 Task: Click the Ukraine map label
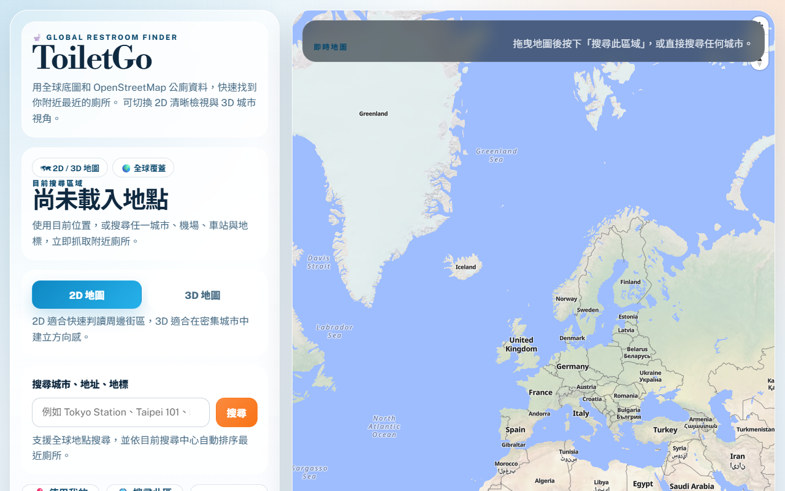(651, 376)
